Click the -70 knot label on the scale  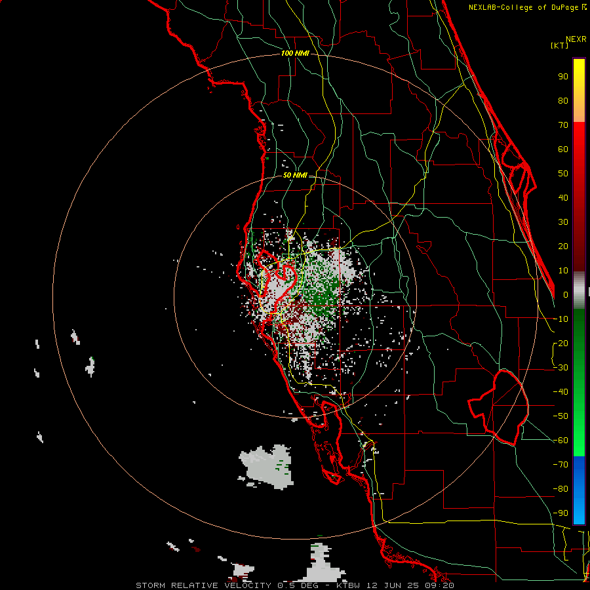tap(560, 465)
